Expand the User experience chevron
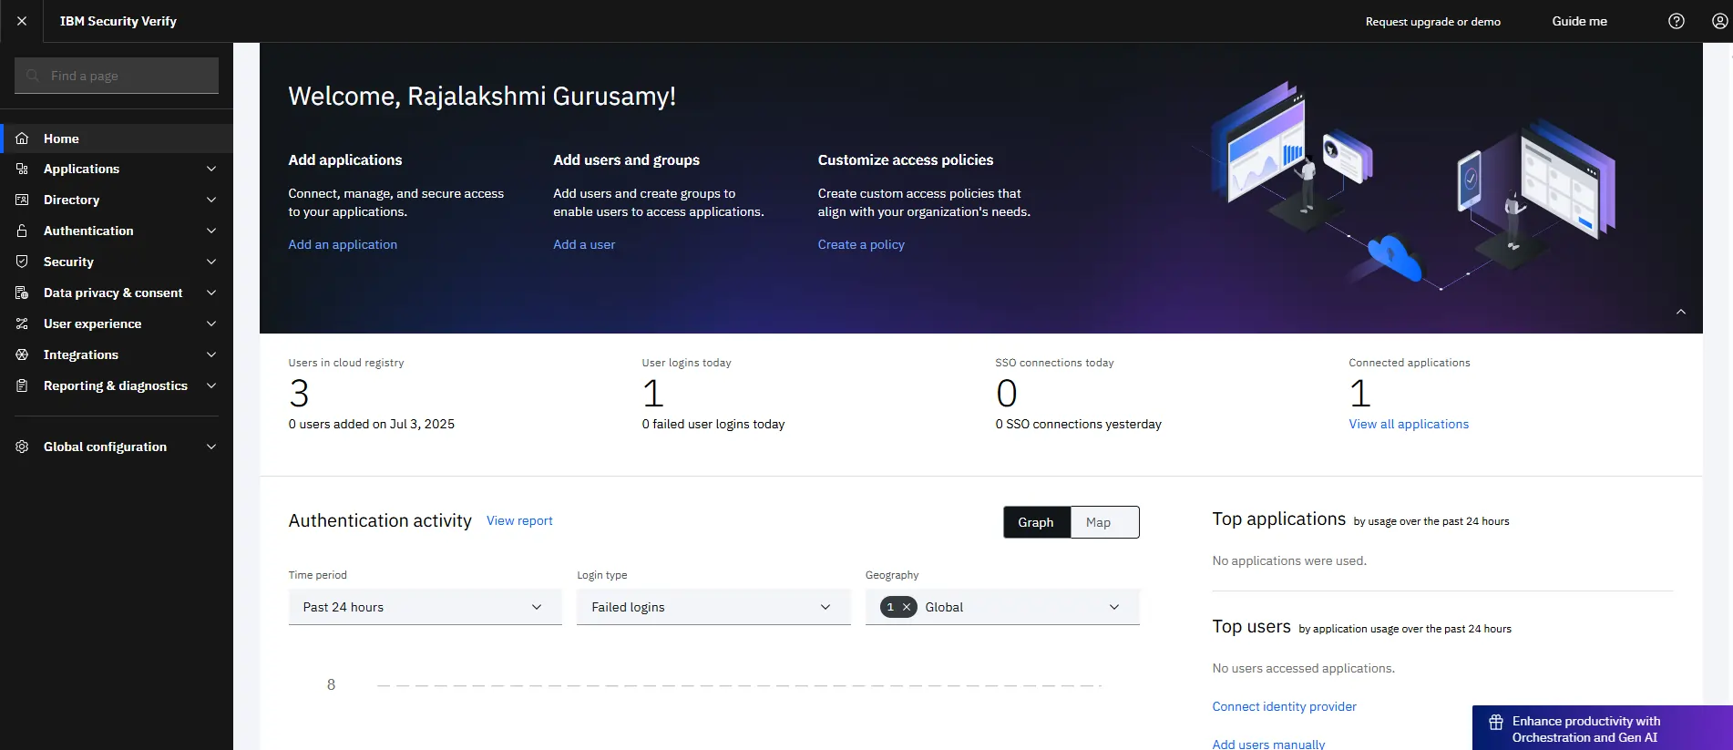The width and height of the screenshot is (1733, 750). click(211, 324)
